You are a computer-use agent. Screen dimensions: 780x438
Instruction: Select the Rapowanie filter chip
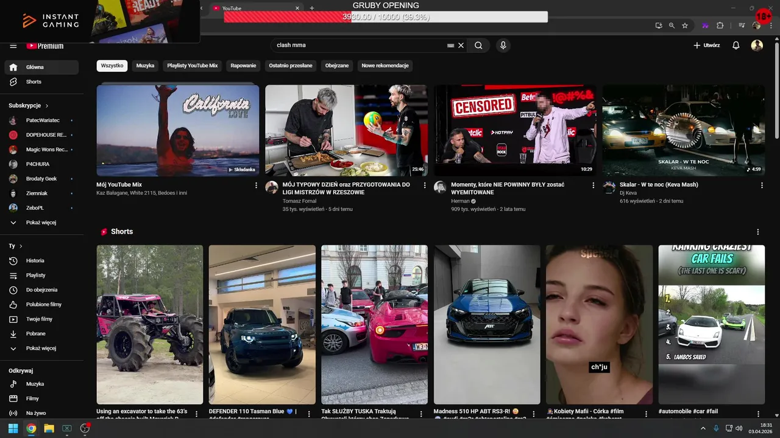[x=243, y=65]
